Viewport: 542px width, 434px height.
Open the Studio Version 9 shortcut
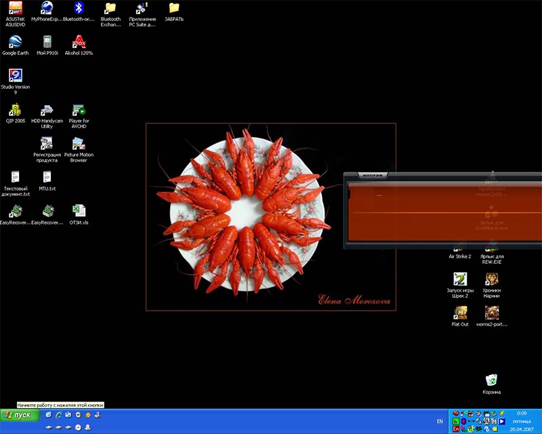click(15, 76)
